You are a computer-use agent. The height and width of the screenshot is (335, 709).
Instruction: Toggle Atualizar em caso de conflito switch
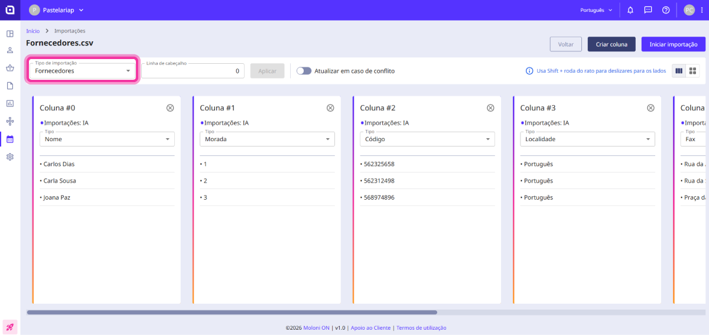304,71
